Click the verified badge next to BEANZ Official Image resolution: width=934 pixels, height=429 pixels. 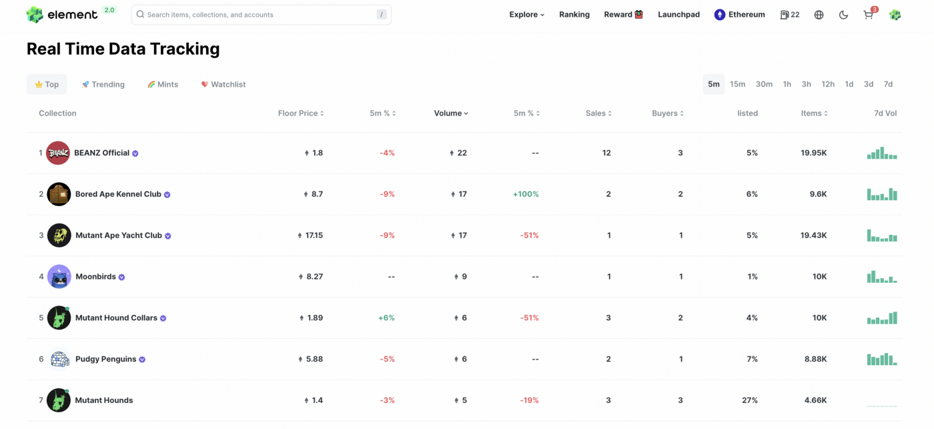[135, 153]
